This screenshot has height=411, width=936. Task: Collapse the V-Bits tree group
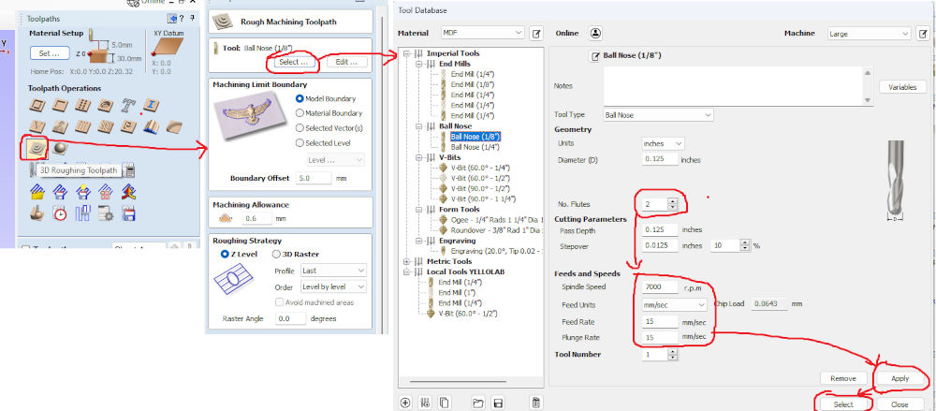(x=418, y=157)
